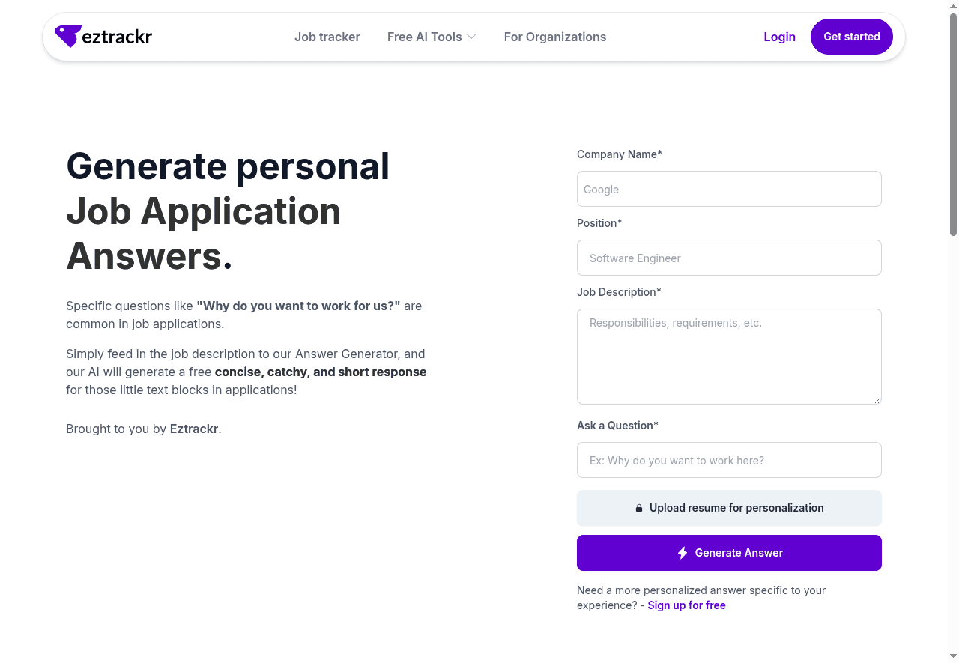Click bold Eztrackr in Brought to you by
Screen dimensions: 959x663
tap(194, 429)
